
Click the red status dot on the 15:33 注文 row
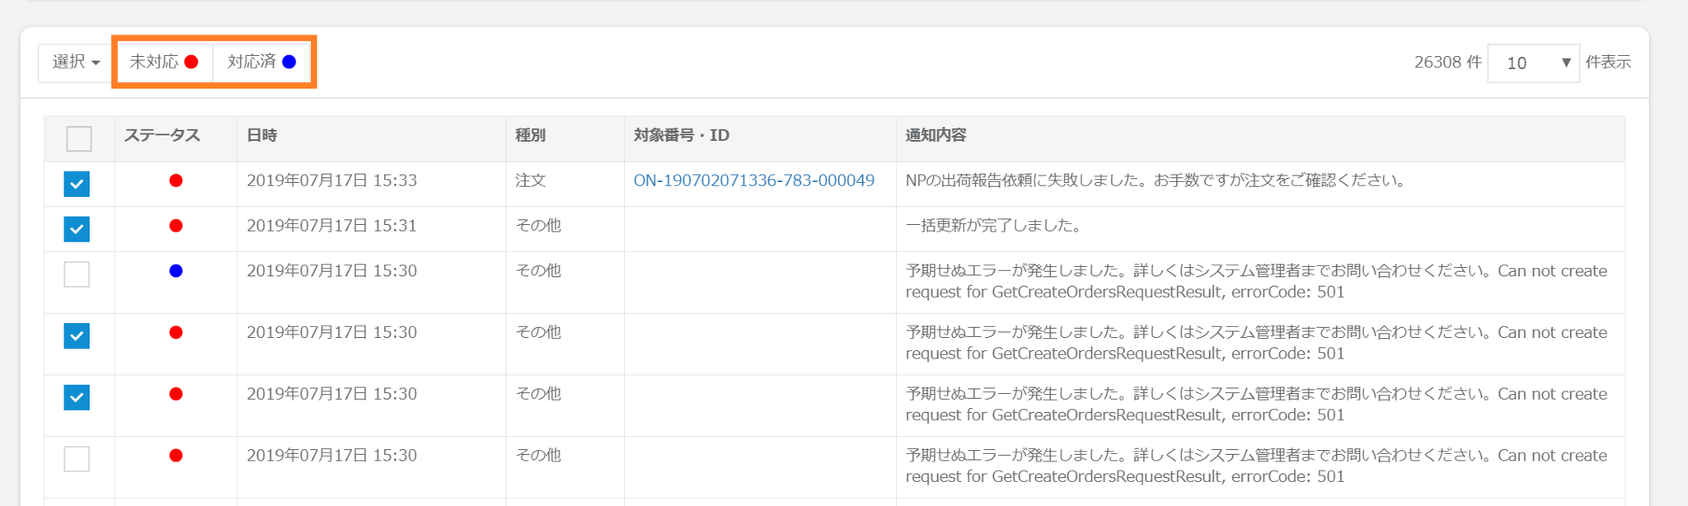pyautogui.click(x=176, y=180)
